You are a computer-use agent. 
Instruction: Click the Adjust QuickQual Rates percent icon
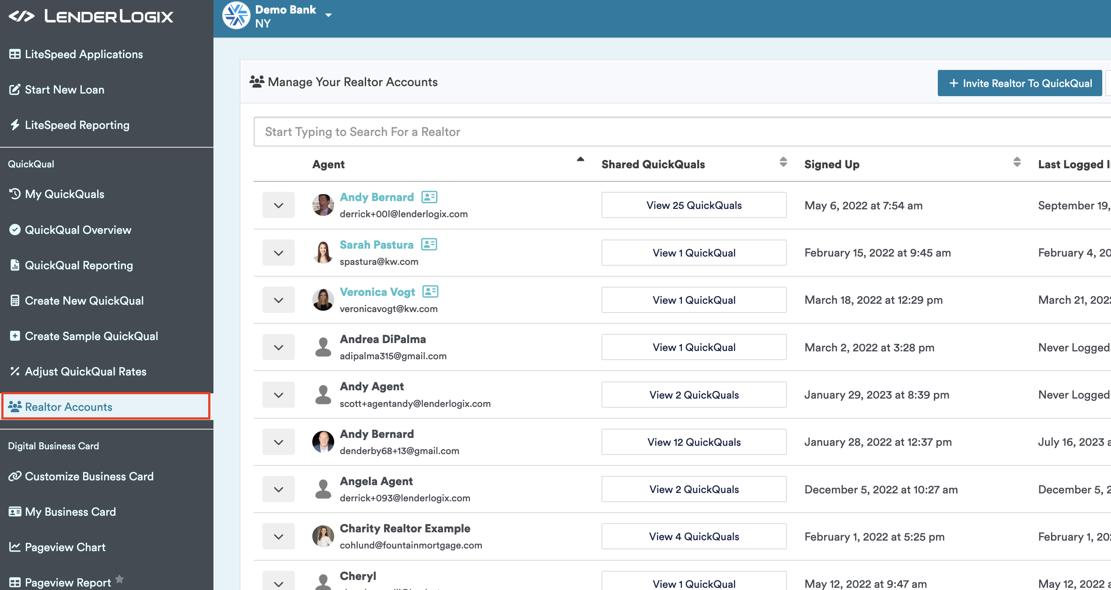pos(15,371)
